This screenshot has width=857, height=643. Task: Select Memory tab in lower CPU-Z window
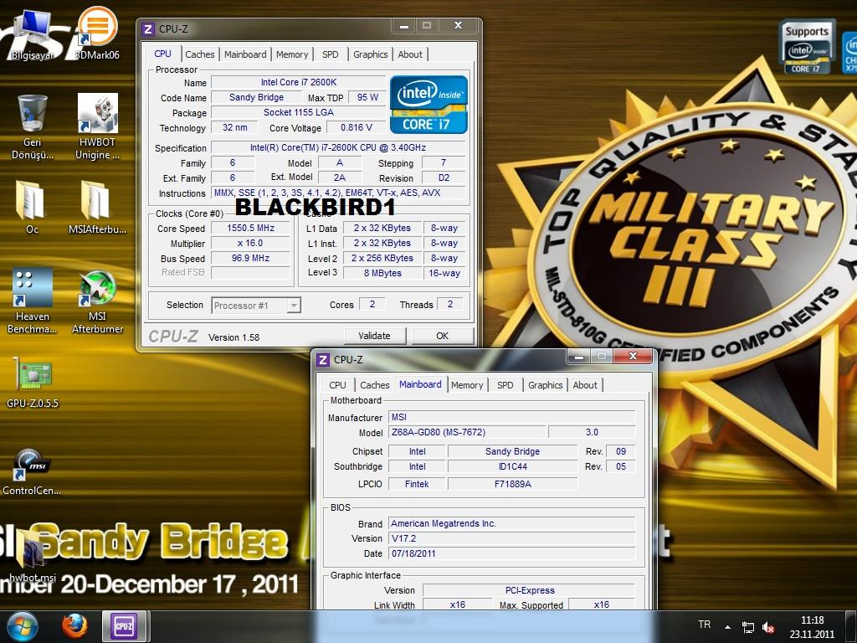467,385
